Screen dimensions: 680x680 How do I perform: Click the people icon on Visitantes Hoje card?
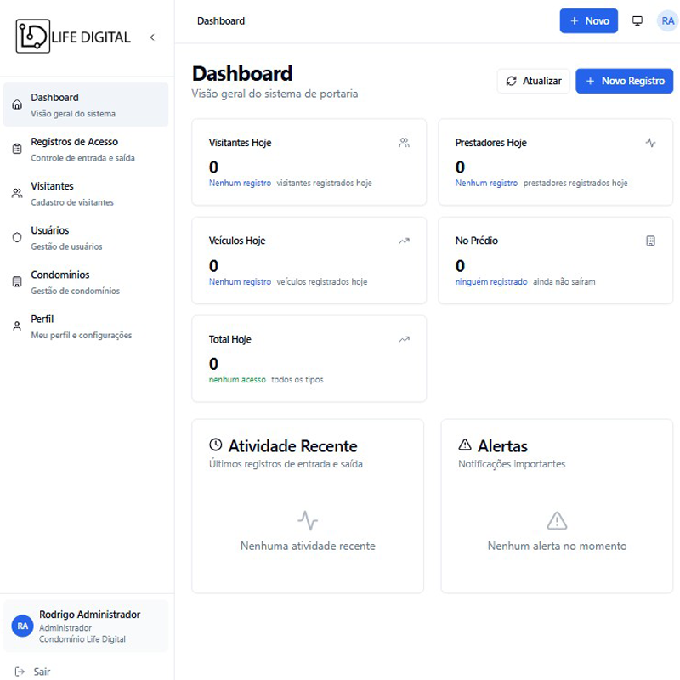click(405, 143)
